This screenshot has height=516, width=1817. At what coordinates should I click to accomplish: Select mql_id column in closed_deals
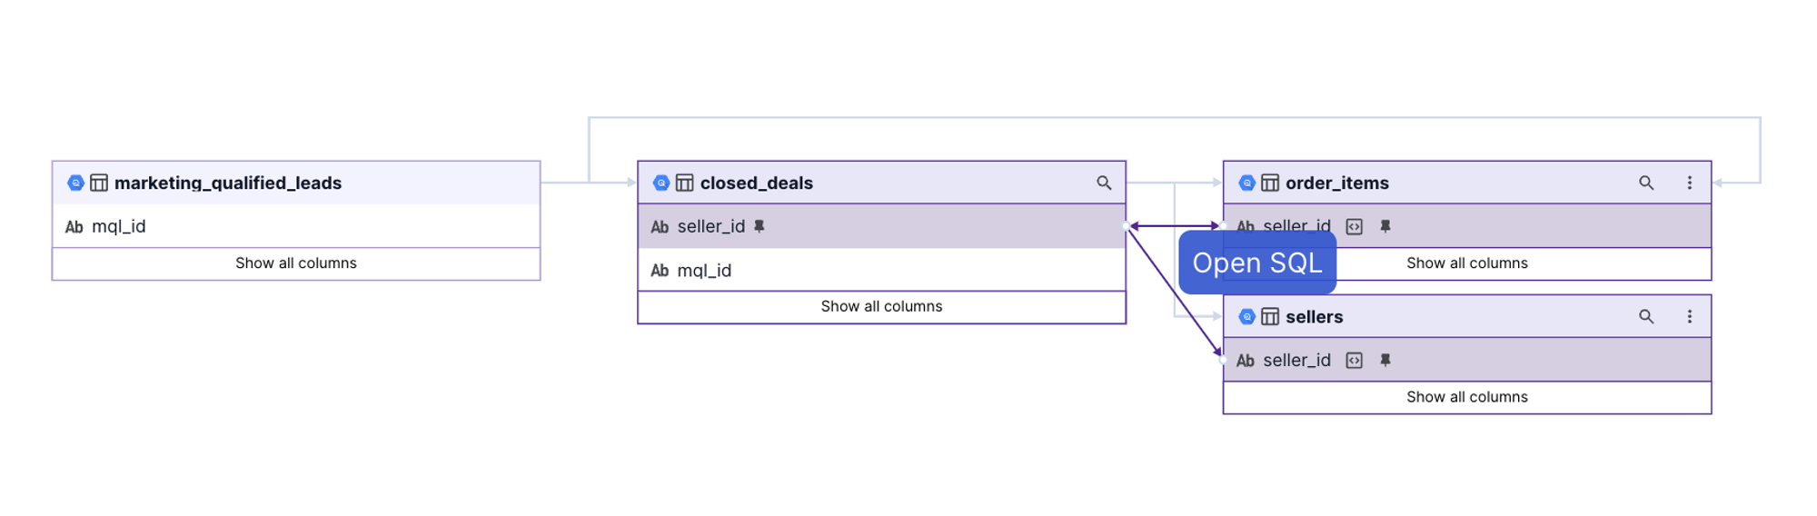pos(704,271)
